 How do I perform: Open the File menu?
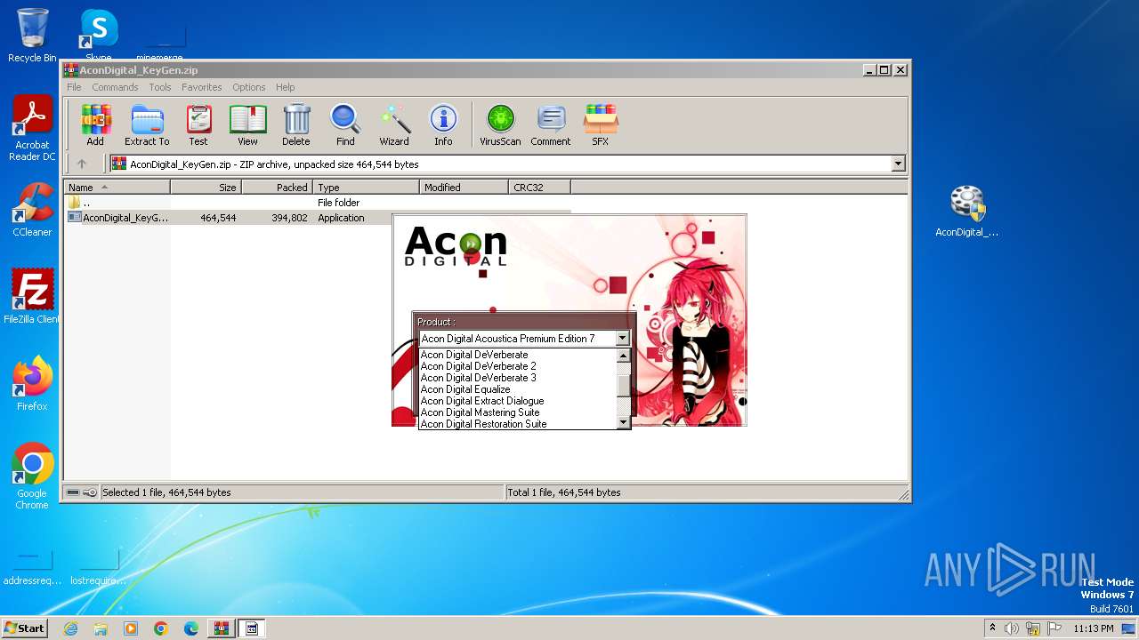(74, 87)
